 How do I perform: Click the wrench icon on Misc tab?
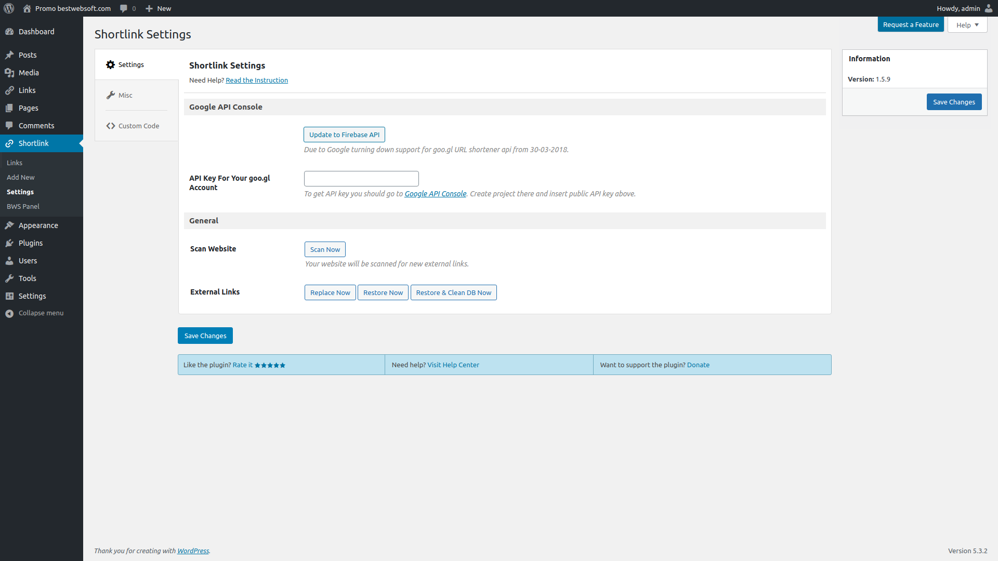(110, 95)
